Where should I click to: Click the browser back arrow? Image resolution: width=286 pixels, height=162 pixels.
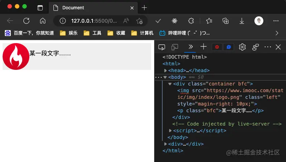tap(10, 21)
